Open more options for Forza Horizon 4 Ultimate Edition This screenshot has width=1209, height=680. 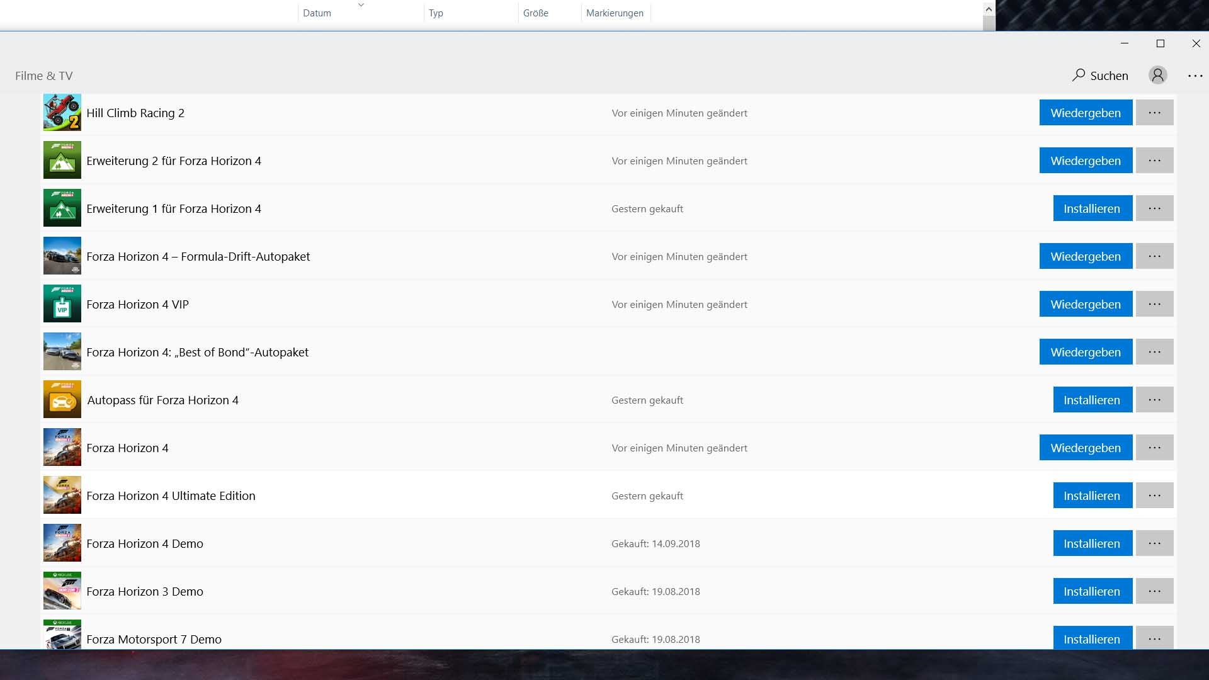tap(1154, 496)
